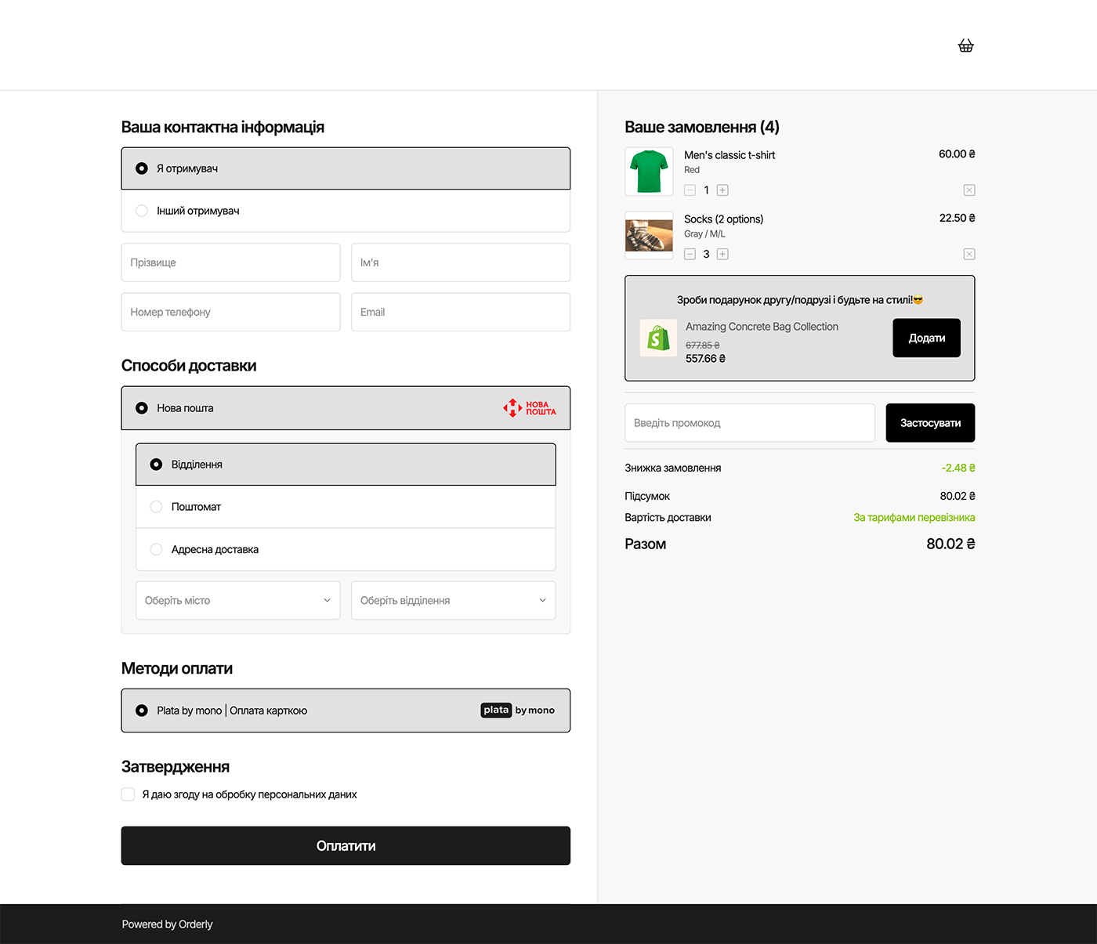This screenshot has height=944, width=1097.
Task: Click the Shopify bag icon in gift offer
Action: pyautogui.click(x=658, y=338)
